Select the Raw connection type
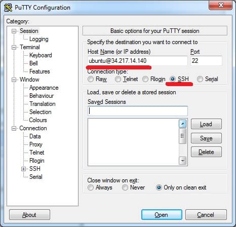The height and width of the screenshot is (227, 236). pyautogui.click(x=91, y=79)
